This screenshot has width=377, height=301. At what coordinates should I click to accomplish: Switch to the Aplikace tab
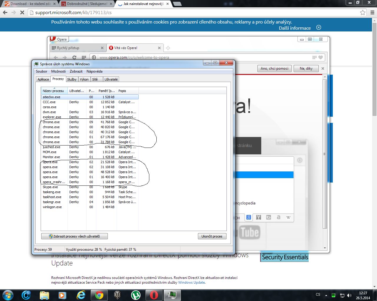pyautogui.click(x=43, y=79)
